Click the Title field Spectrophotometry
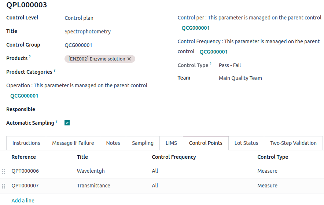Image resolution: width=324 pixels, height=205 pixels. click(x=88, y=32)
